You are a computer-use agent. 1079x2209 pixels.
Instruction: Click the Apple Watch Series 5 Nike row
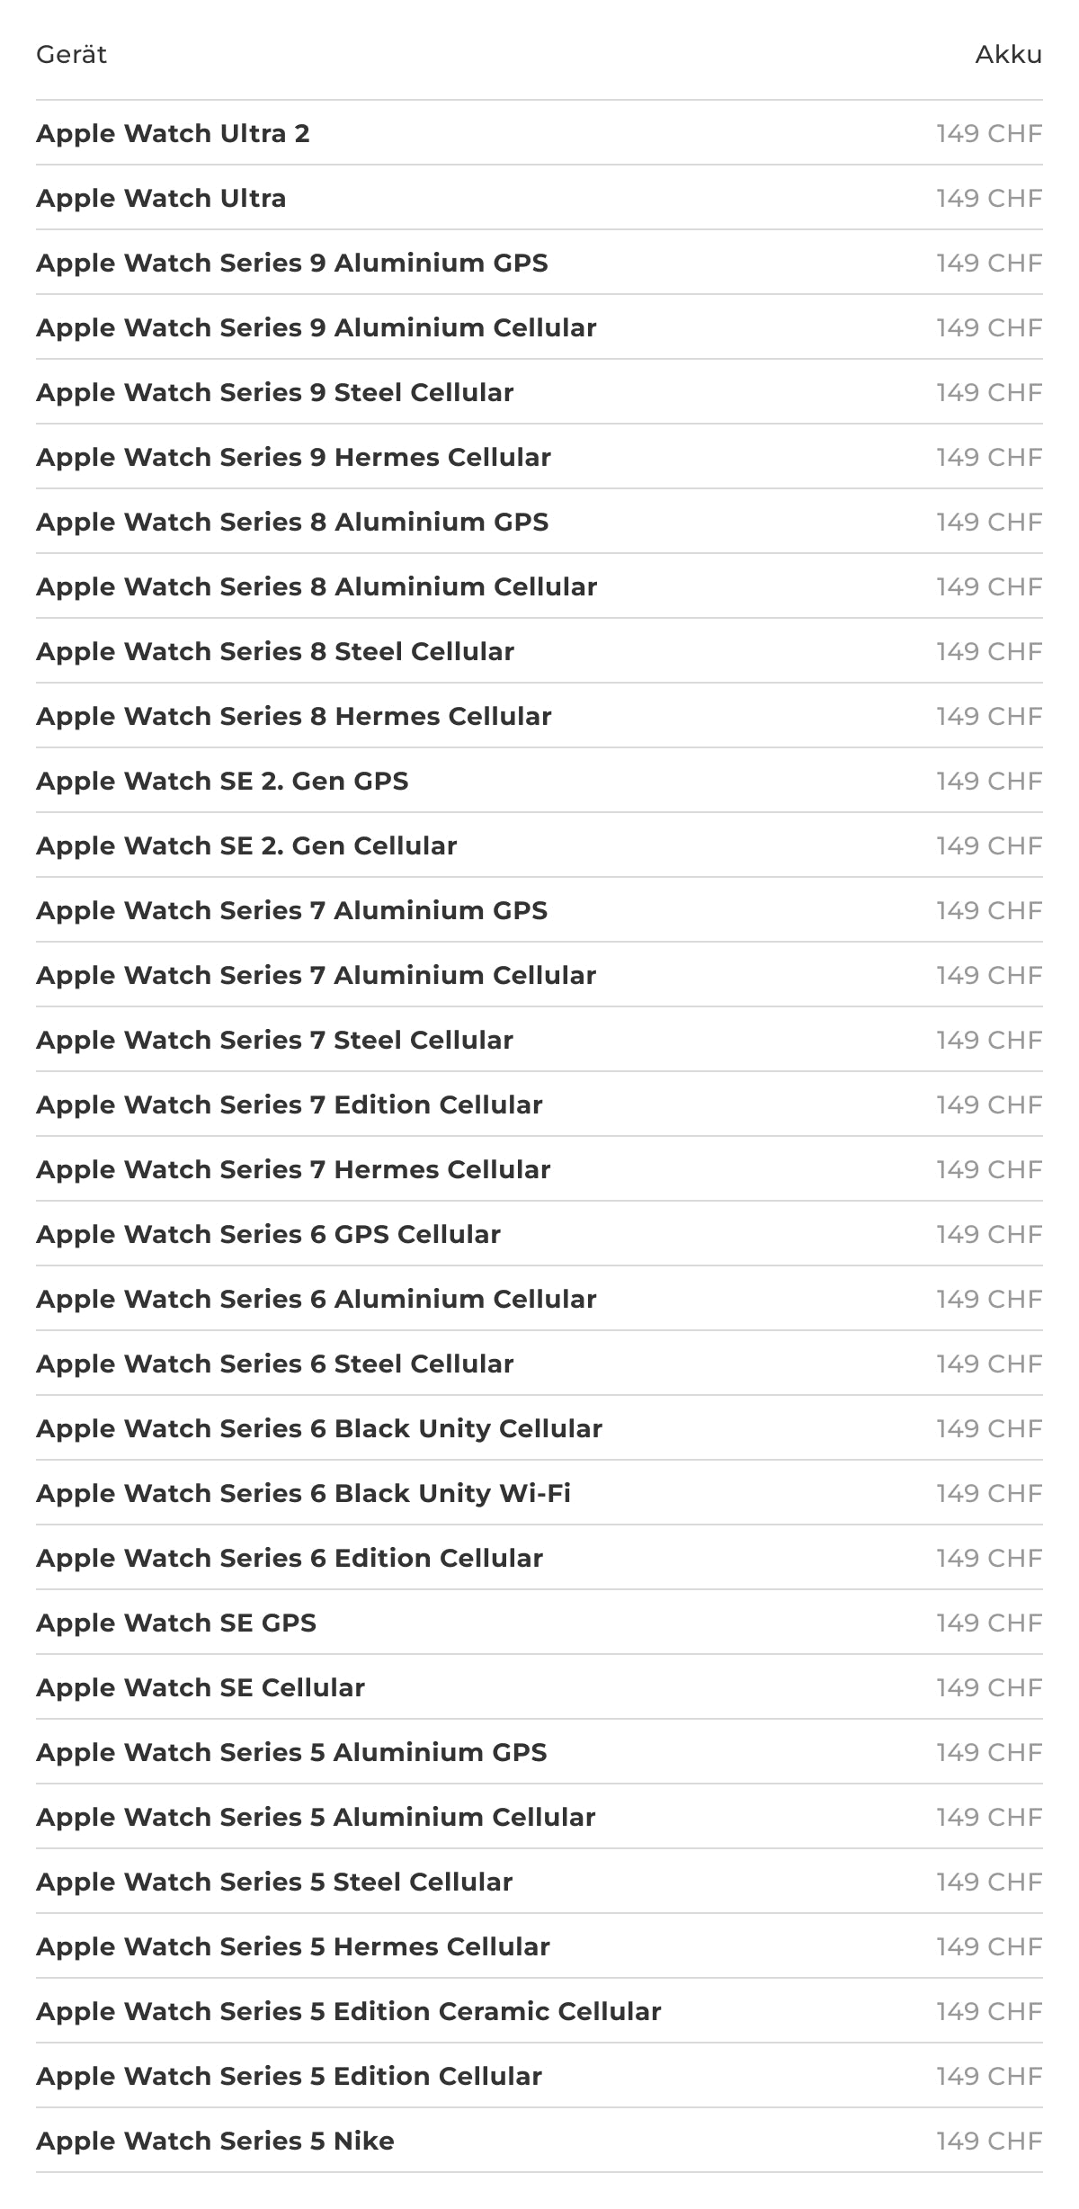tap(215, 2141)
